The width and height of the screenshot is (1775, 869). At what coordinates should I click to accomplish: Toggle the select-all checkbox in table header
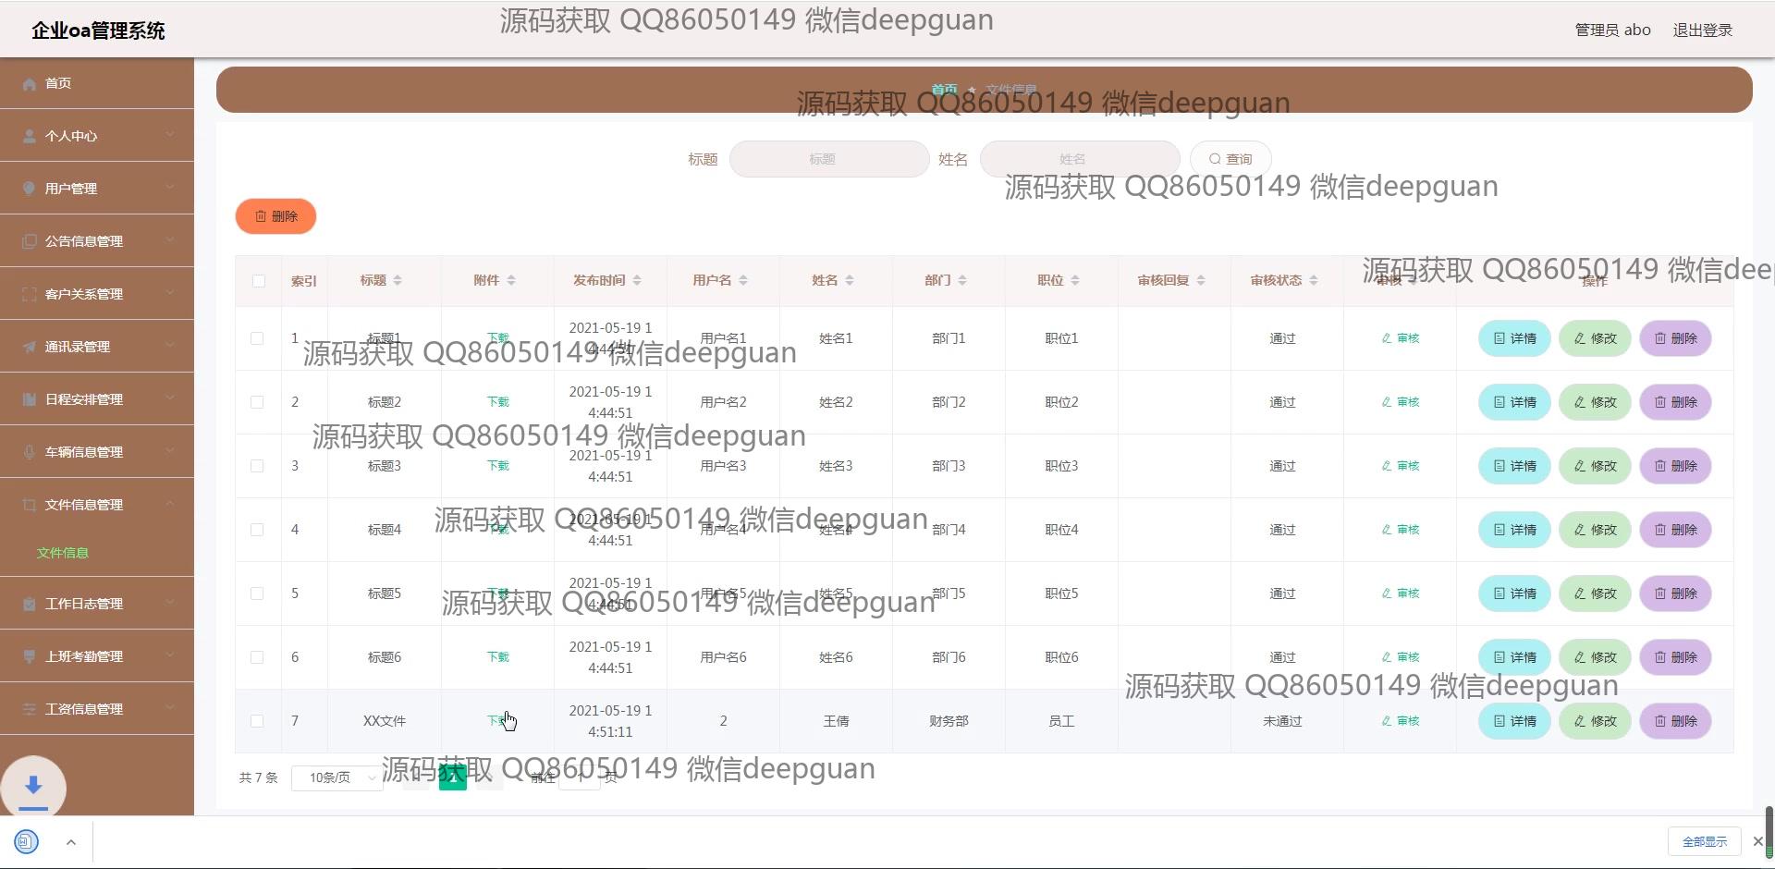click(259, 281)
